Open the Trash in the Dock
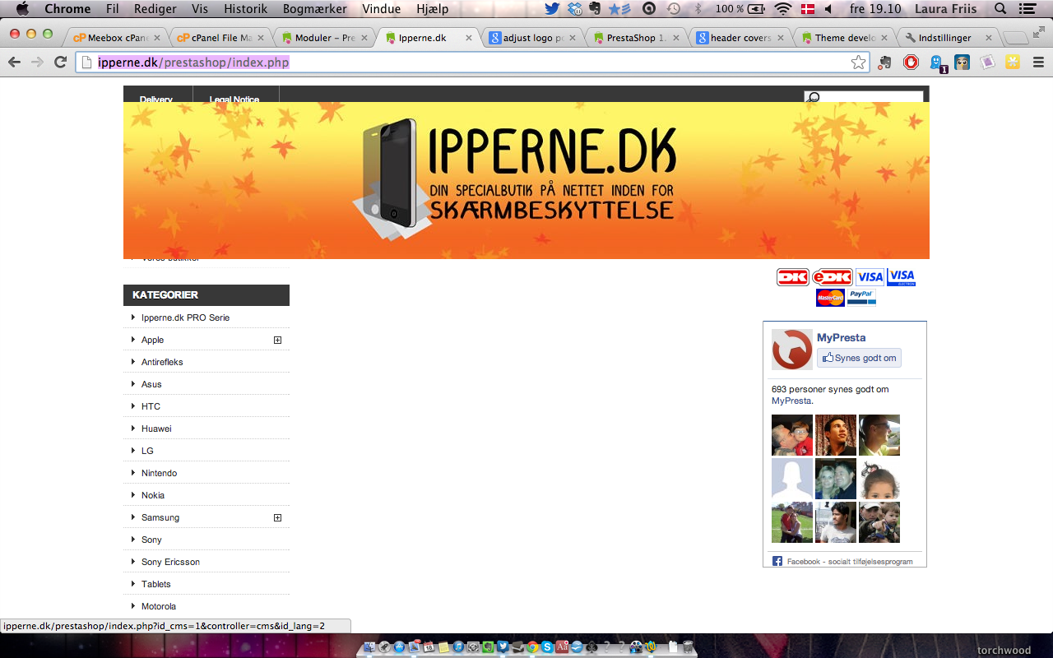This screenshot has width=1053, height=658. click(x=689, y=647)
